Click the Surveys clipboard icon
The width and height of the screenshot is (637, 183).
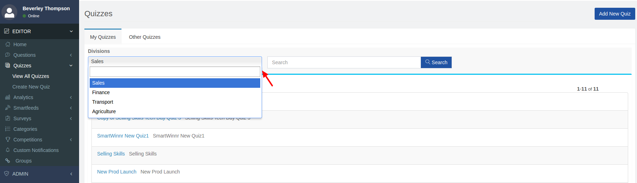[x=8, y=118]
